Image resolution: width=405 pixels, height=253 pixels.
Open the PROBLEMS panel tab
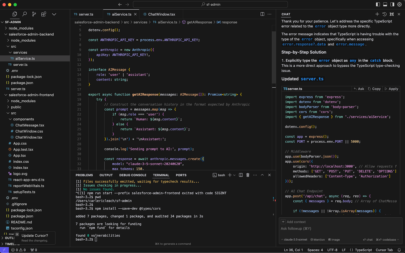point(84,175)
